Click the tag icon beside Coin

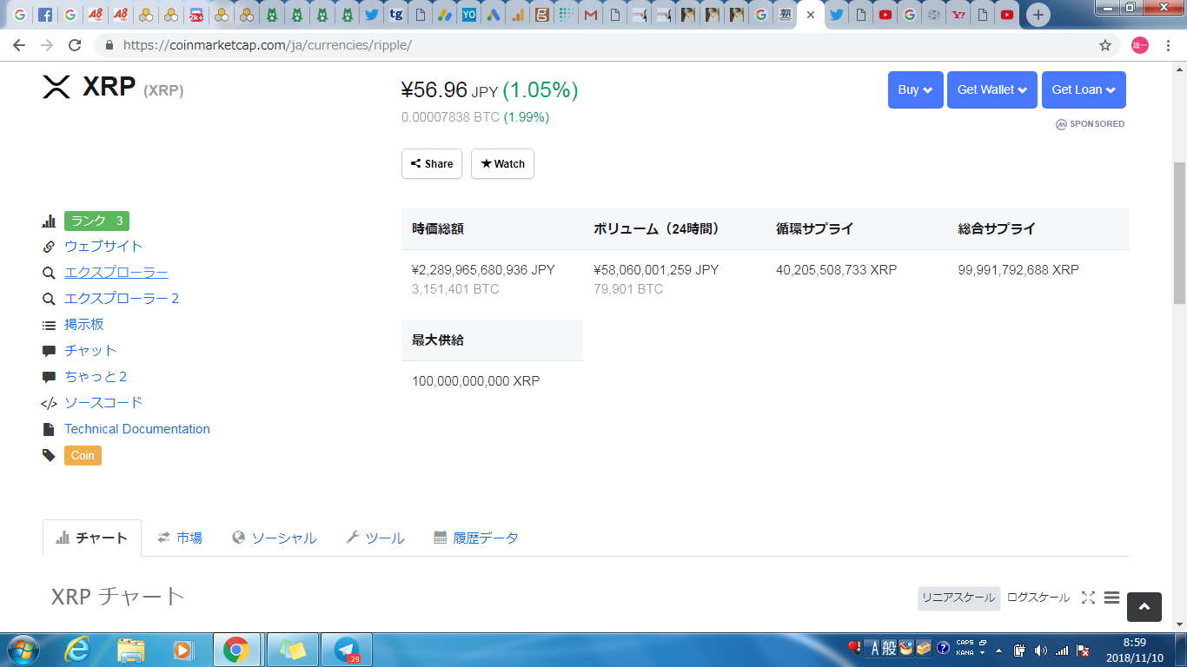tap(49, 455)
